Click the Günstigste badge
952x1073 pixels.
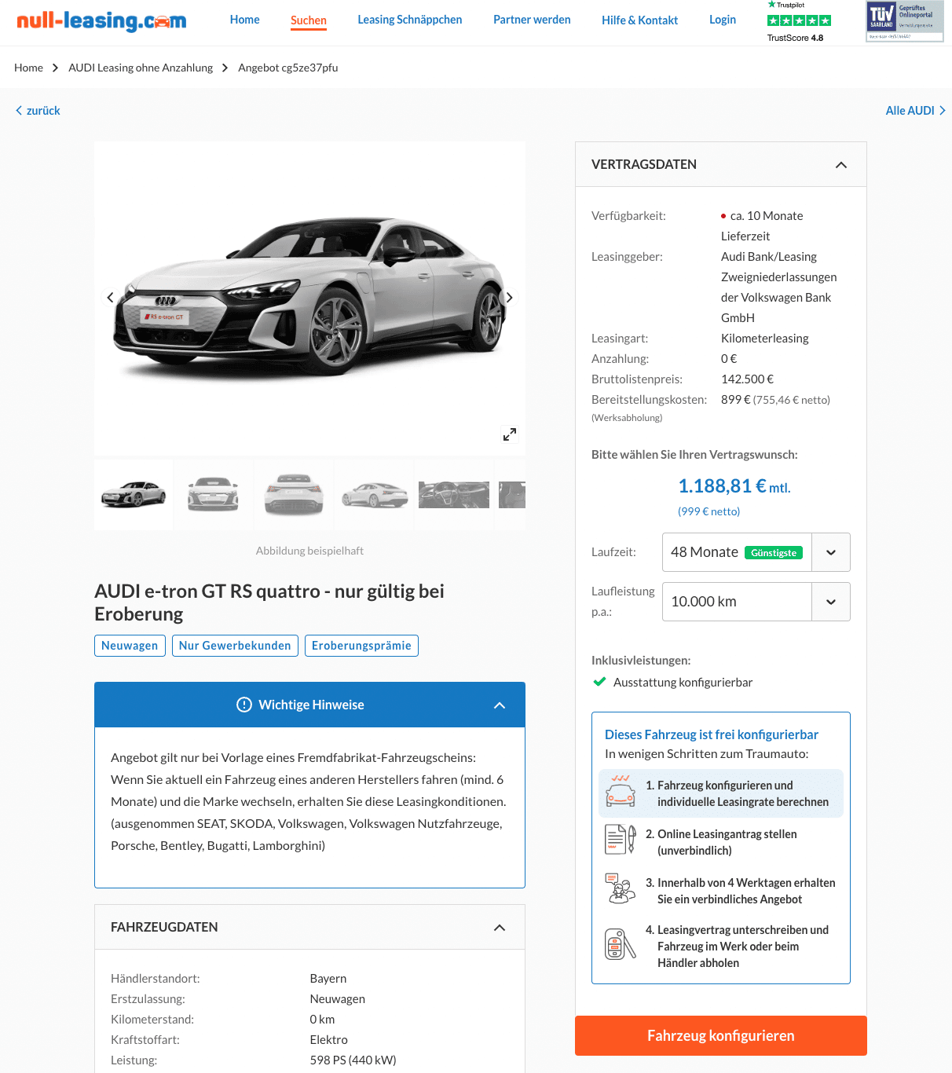tap(774, 553)
